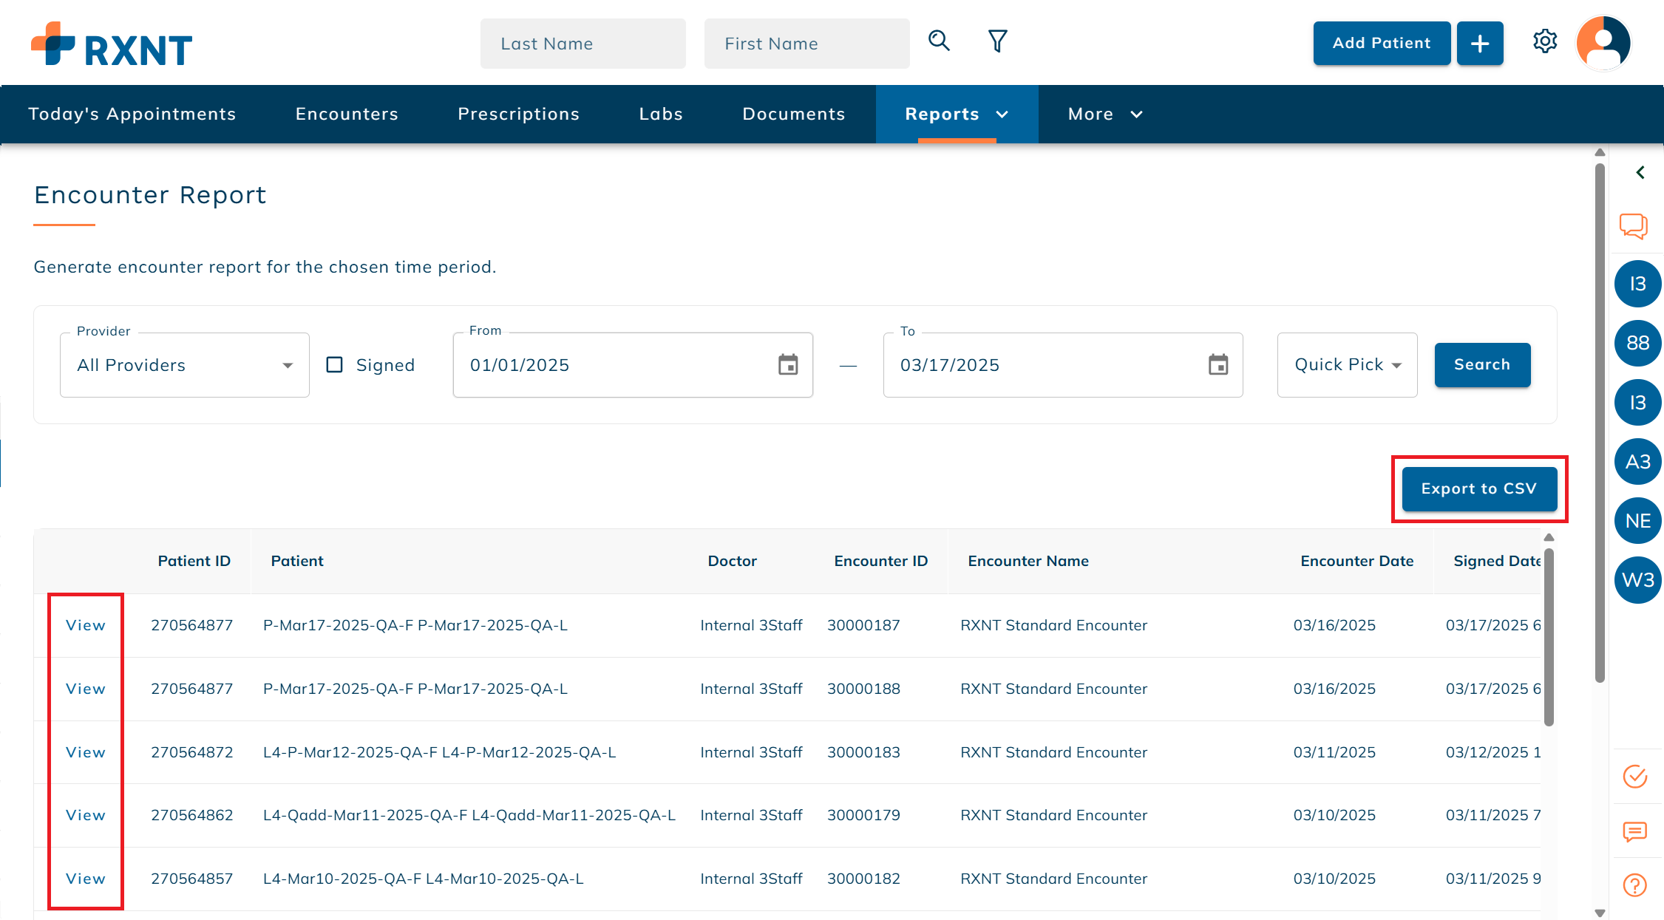This screenshot has height=920, width=1664.
Task: Open the From date calendar picker
Action: pos(788,365)
